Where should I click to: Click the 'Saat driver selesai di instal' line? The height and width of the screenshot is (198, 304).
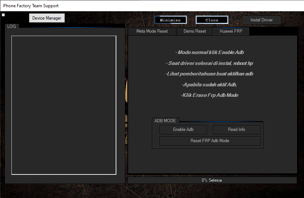(209, 63)
